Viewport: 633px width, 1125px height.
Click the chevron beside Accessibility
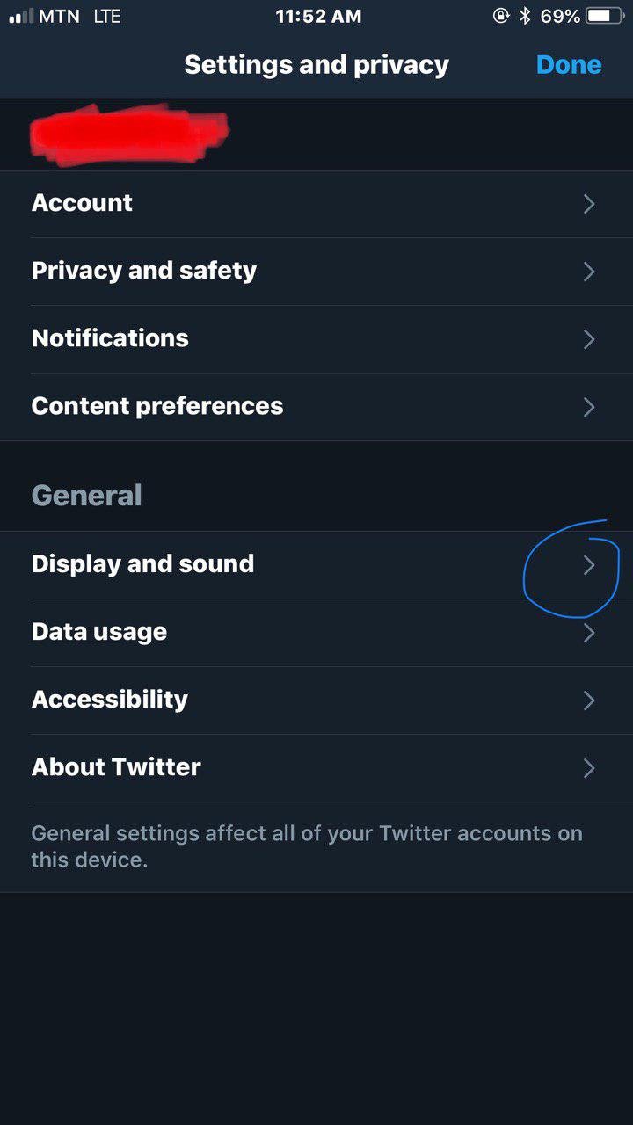[589, 700]
